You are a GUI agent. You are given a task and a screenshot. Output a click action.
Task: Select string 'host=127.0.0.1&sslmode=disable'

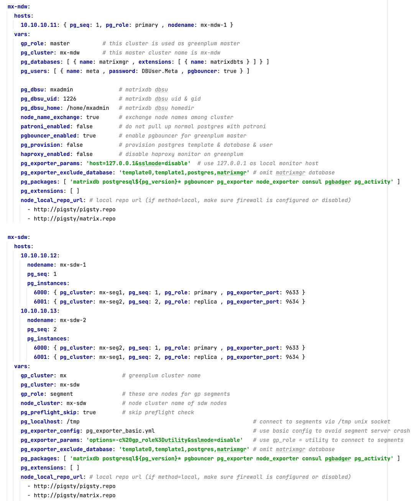pyautogui.click(x=138, y=163)
